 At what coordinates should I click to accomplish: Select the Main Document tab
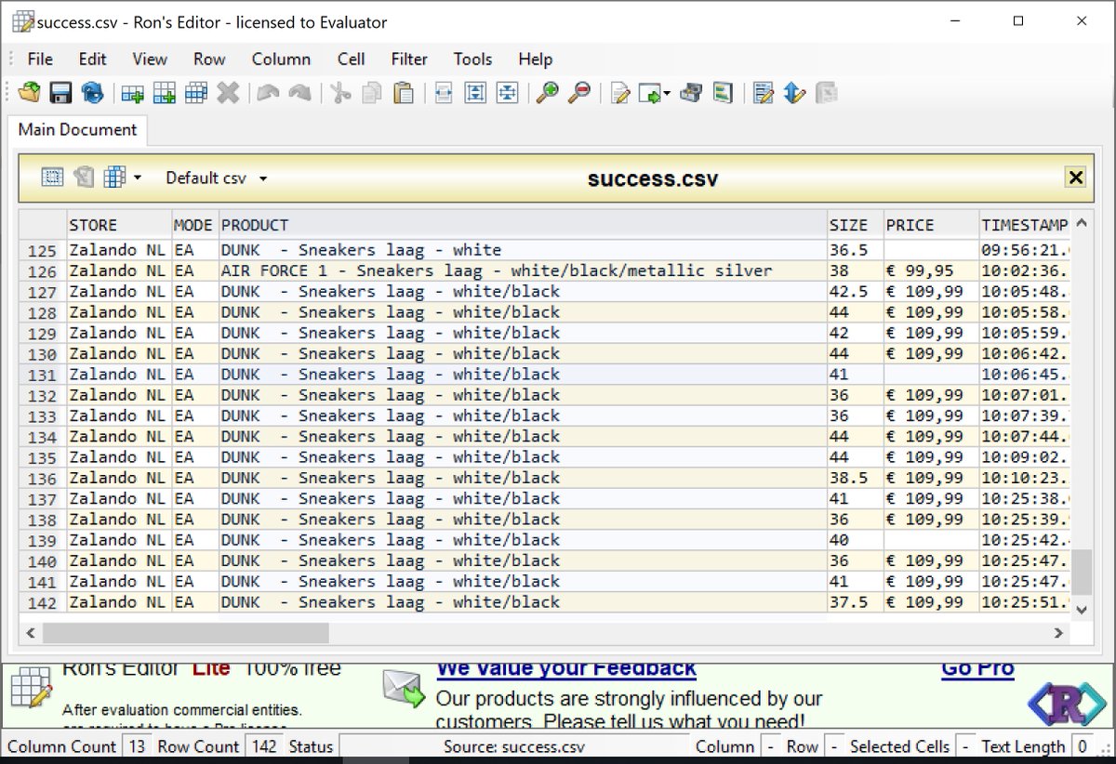pyautogui.click(x=77, y=129)
